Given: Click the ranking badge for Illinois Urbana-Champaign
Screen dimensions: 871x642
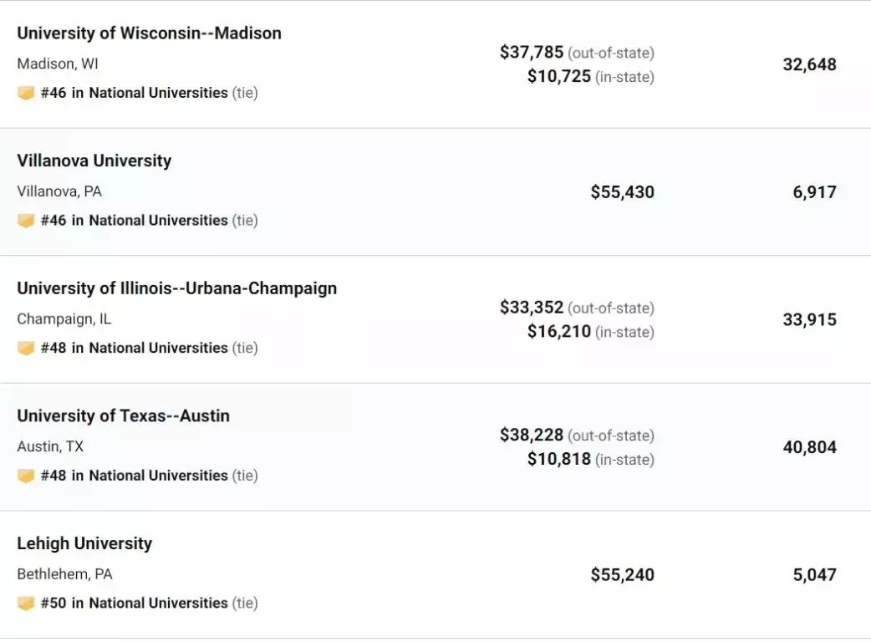Looking at the screenshot, I should (26, 349).
